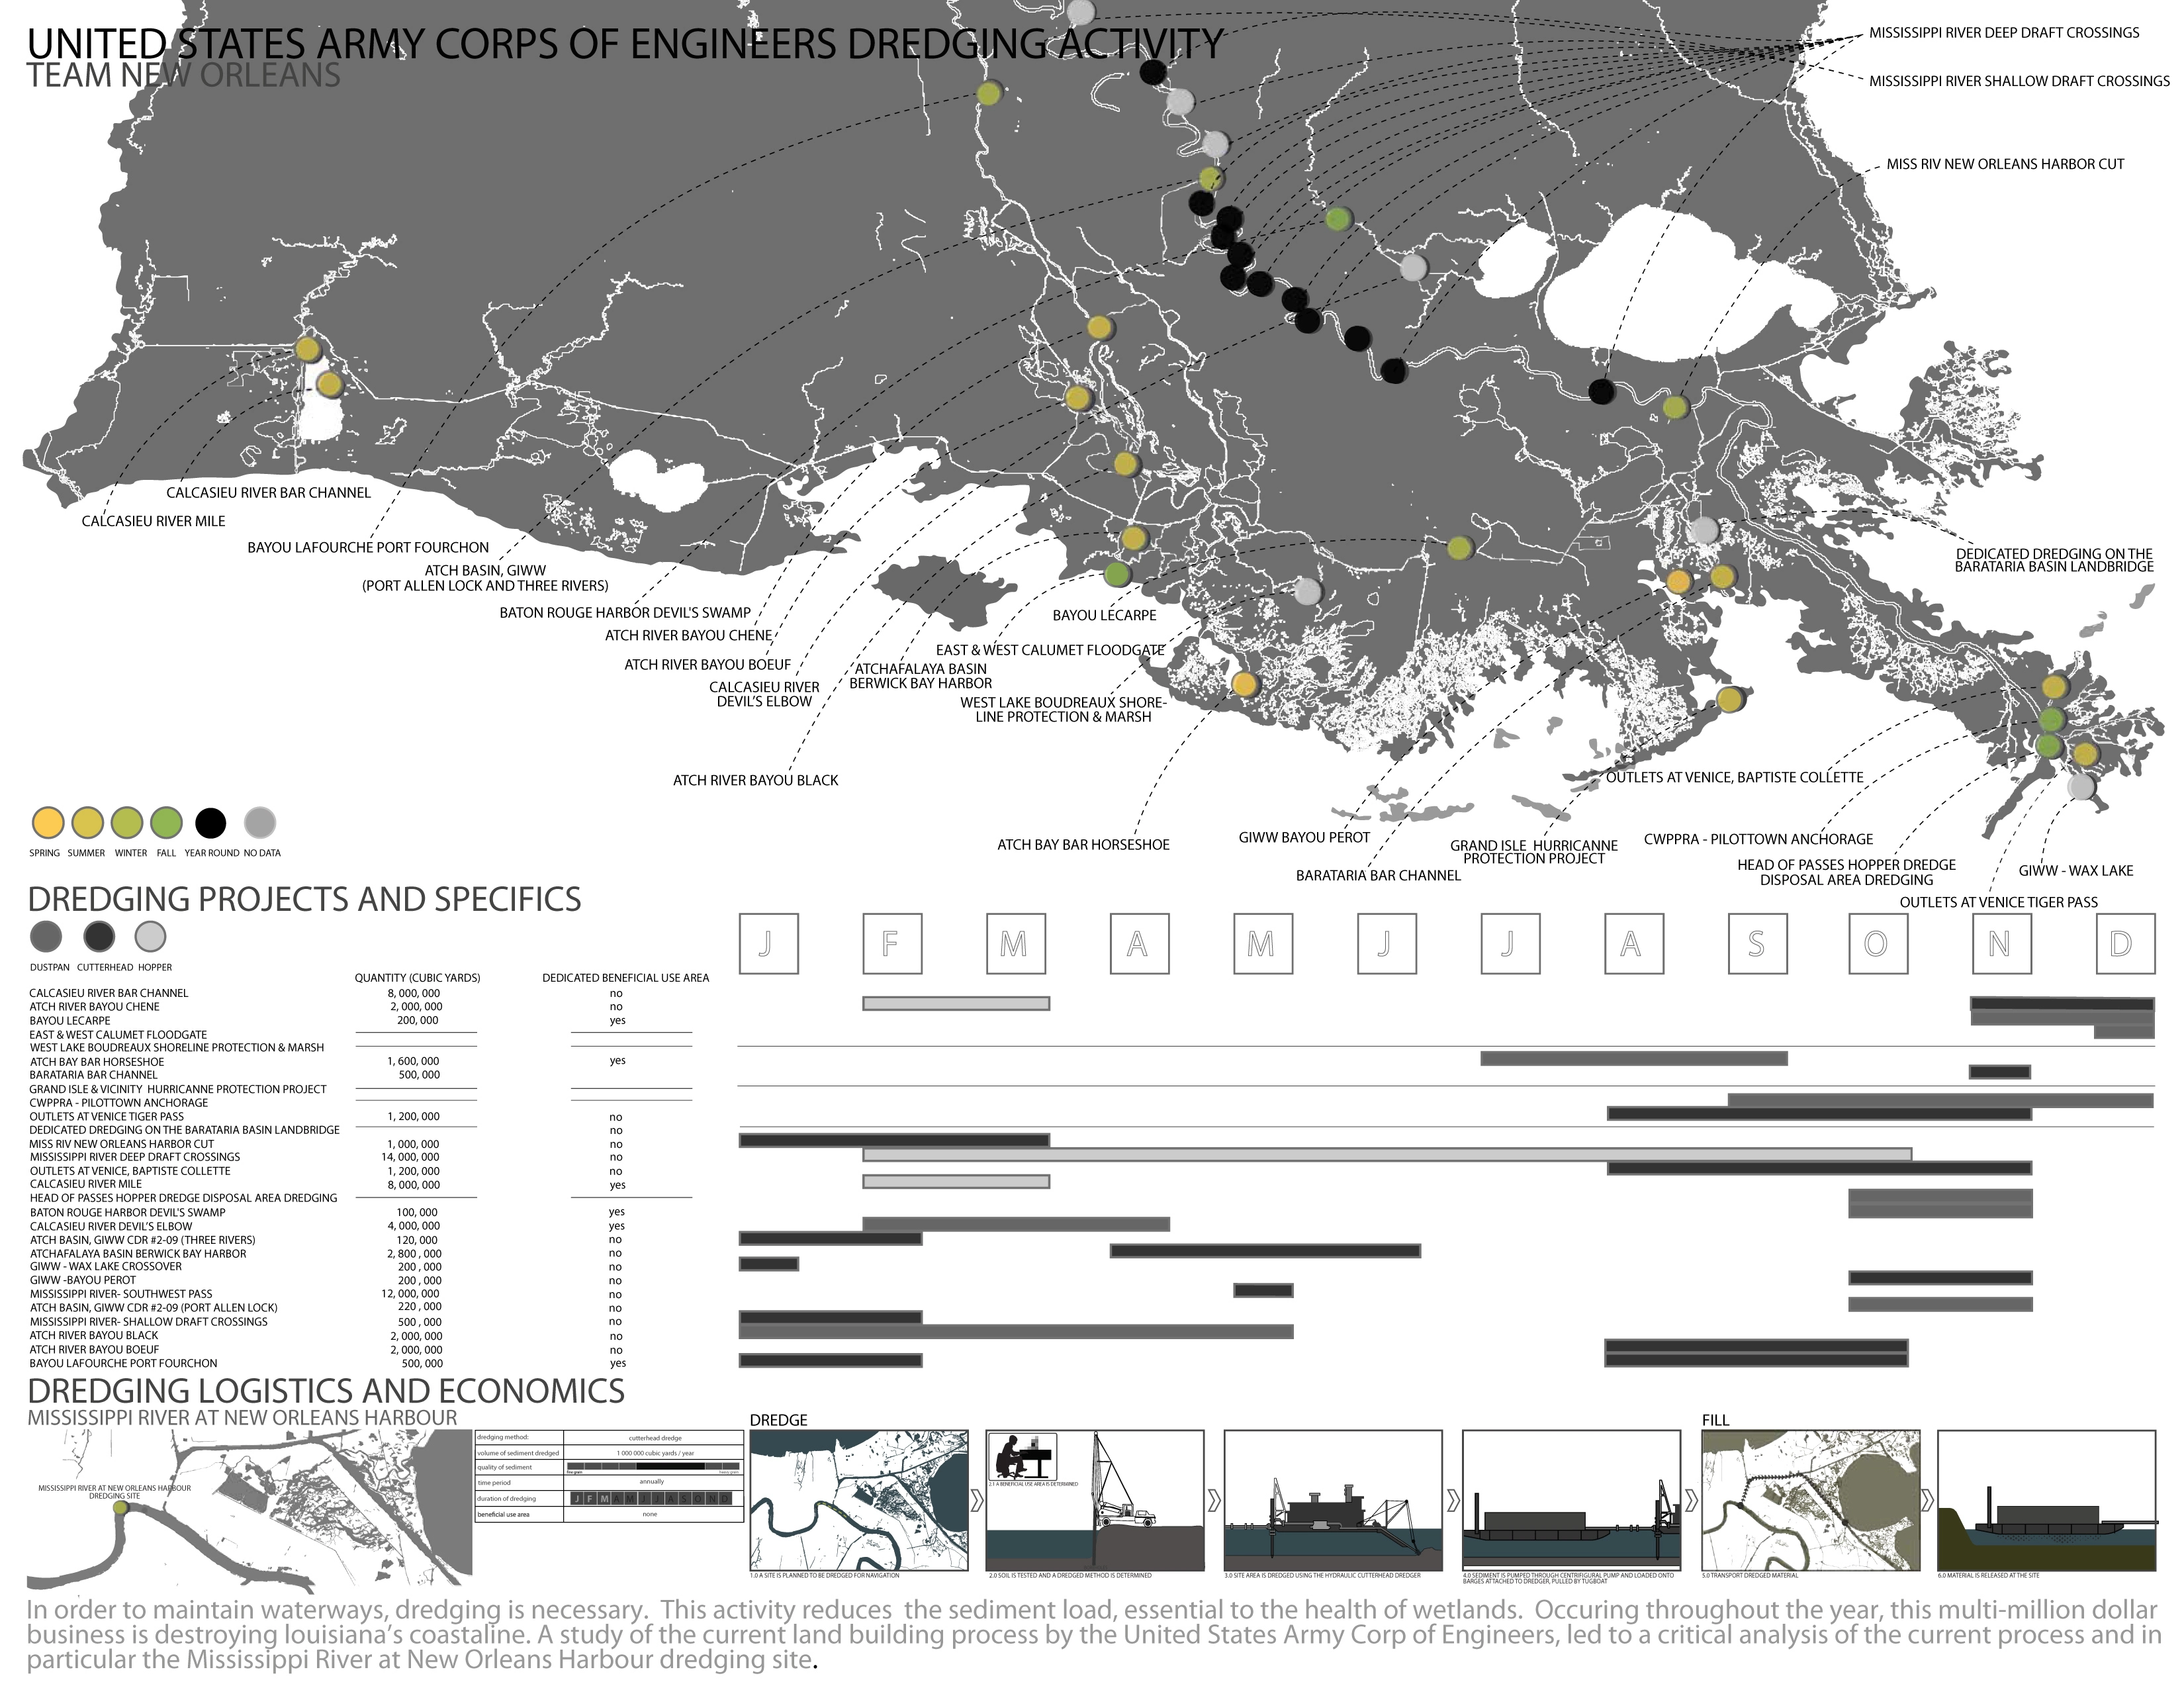
Task: Click Mississippi River Deep Draft Crossings label
Action: pos(2004,33)
